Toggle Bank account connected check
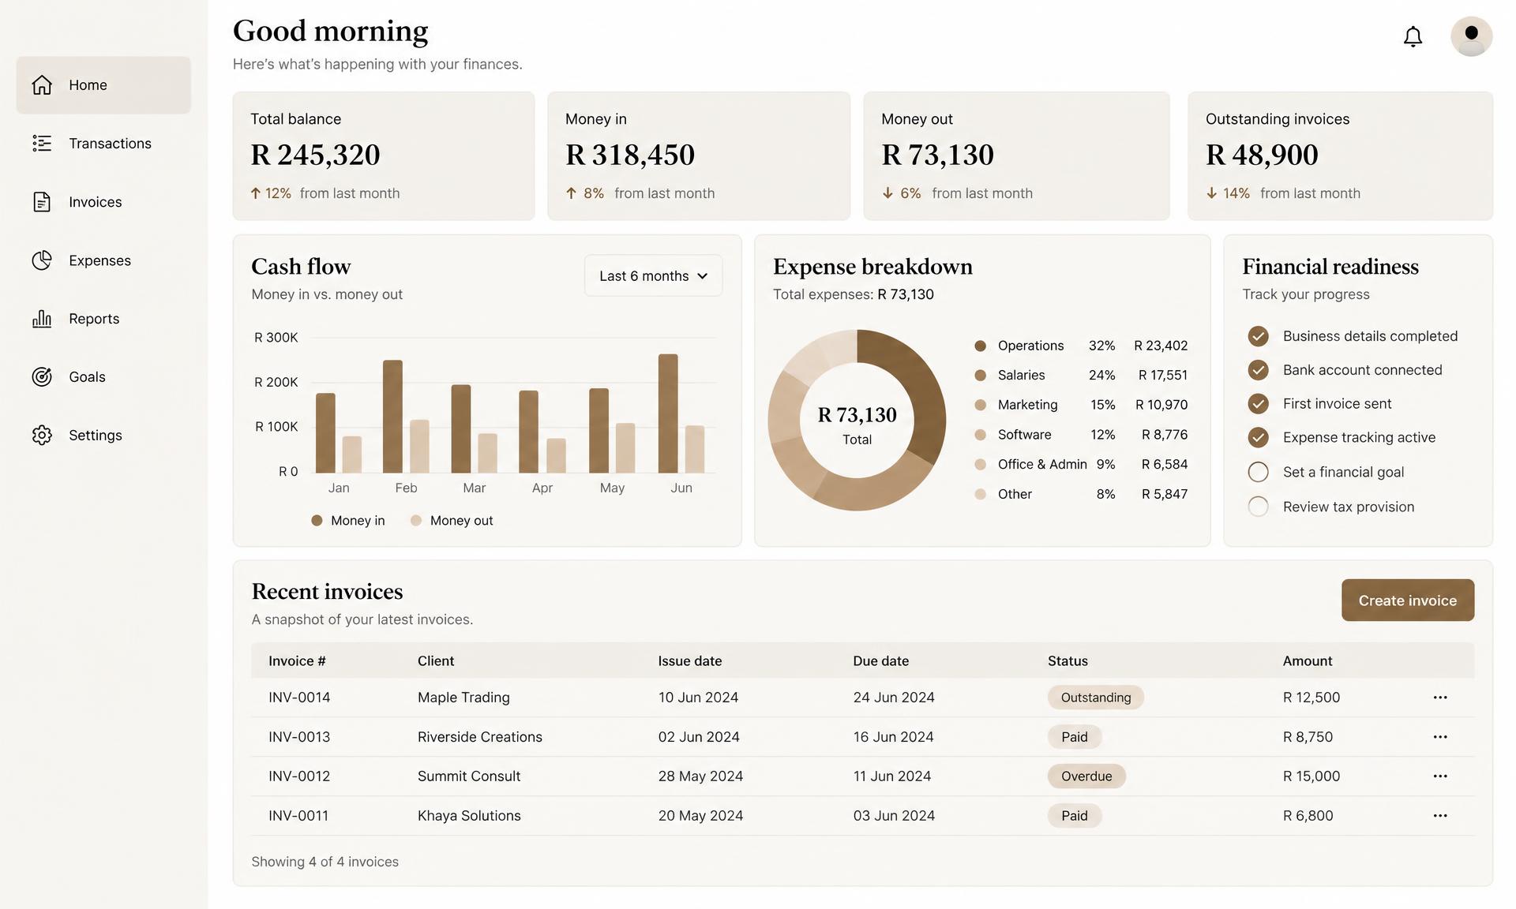1516x909 pixels. 1258,370
